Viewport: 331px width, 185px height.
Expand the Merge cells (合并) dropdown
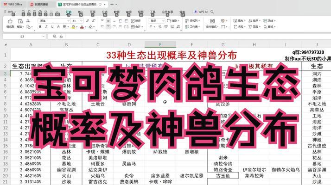point(142,27)
